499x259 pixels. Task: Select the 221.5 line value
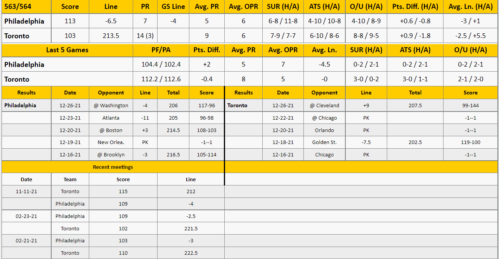pos(191,228)
